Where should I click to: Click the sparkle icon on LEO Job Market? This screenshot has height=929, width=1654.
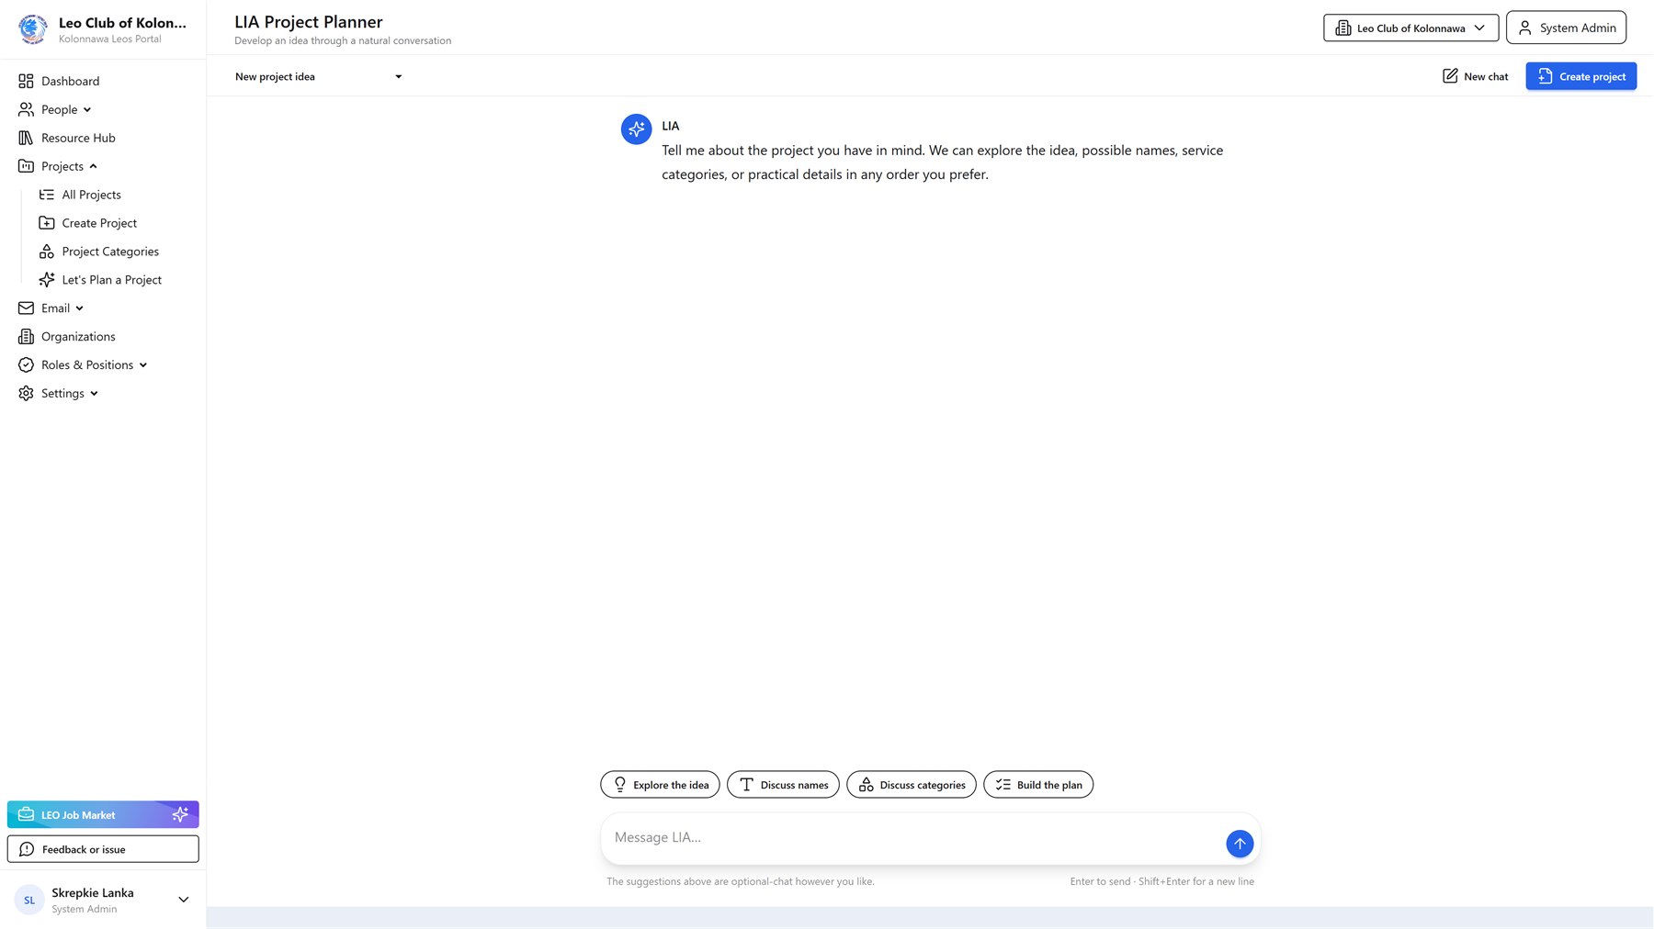point(180,814)
